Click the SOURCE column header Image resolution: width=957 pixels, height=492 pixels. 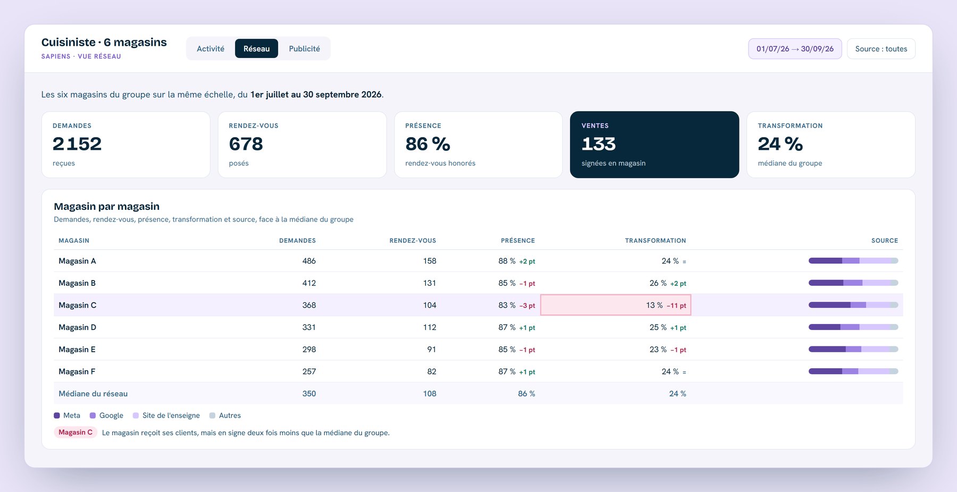pos(885,241)
